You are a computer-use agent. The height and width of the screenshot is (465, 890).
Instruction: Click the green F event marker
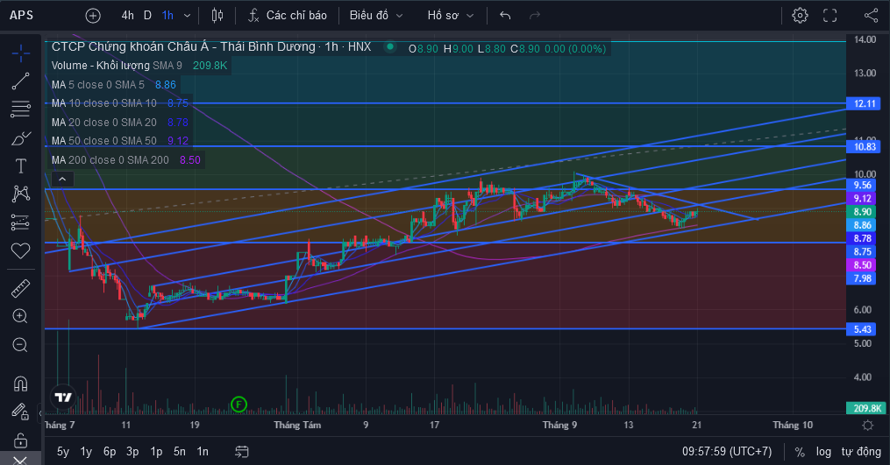239,405
